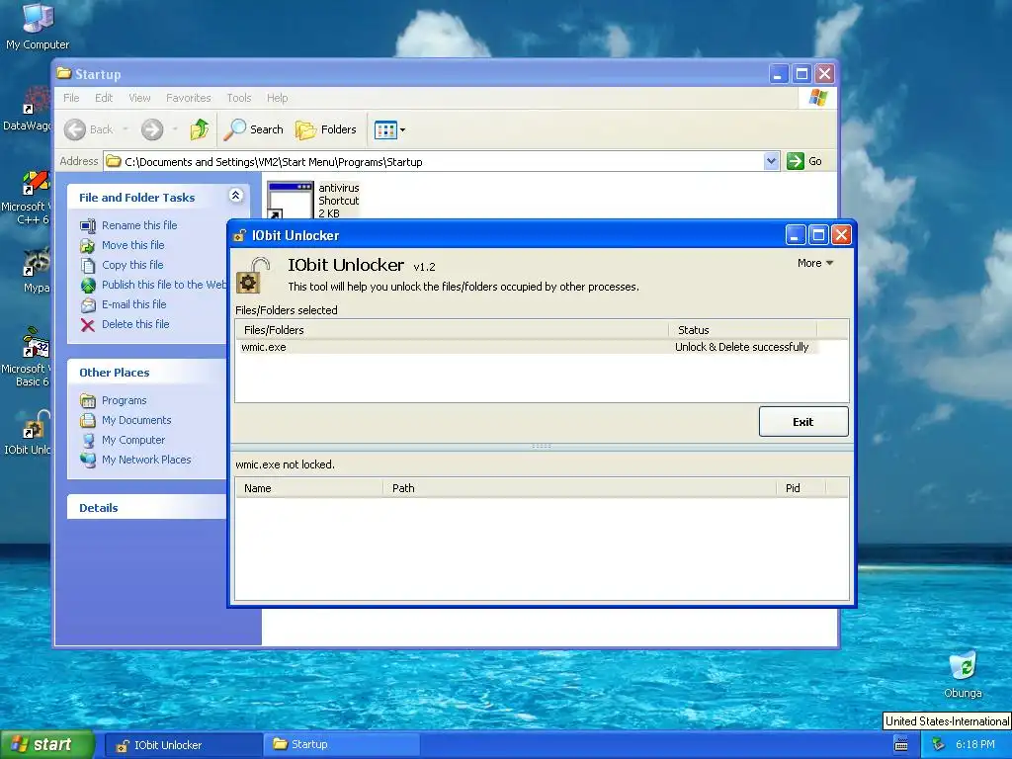Open the More dropdown in IObit Unlocker
Screen dimensions: 1012x759
pos(815,263)
